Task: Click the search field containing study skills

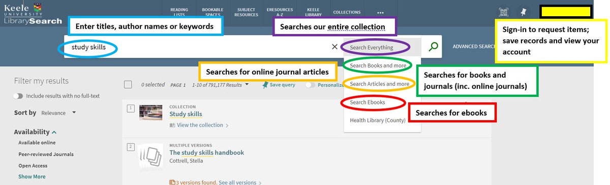Action: (198, 47)
